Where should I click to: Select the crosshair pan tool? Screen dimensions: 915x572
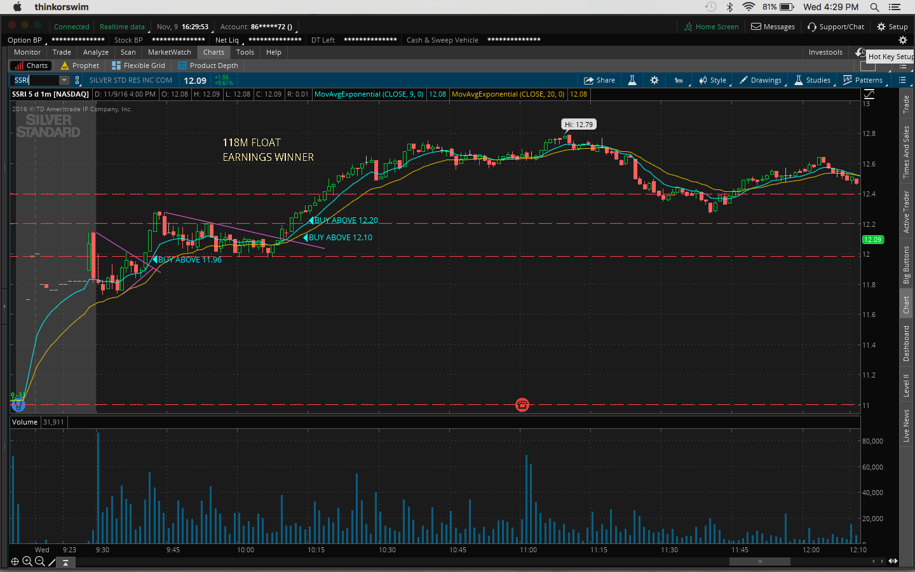[x=15, y=561]
